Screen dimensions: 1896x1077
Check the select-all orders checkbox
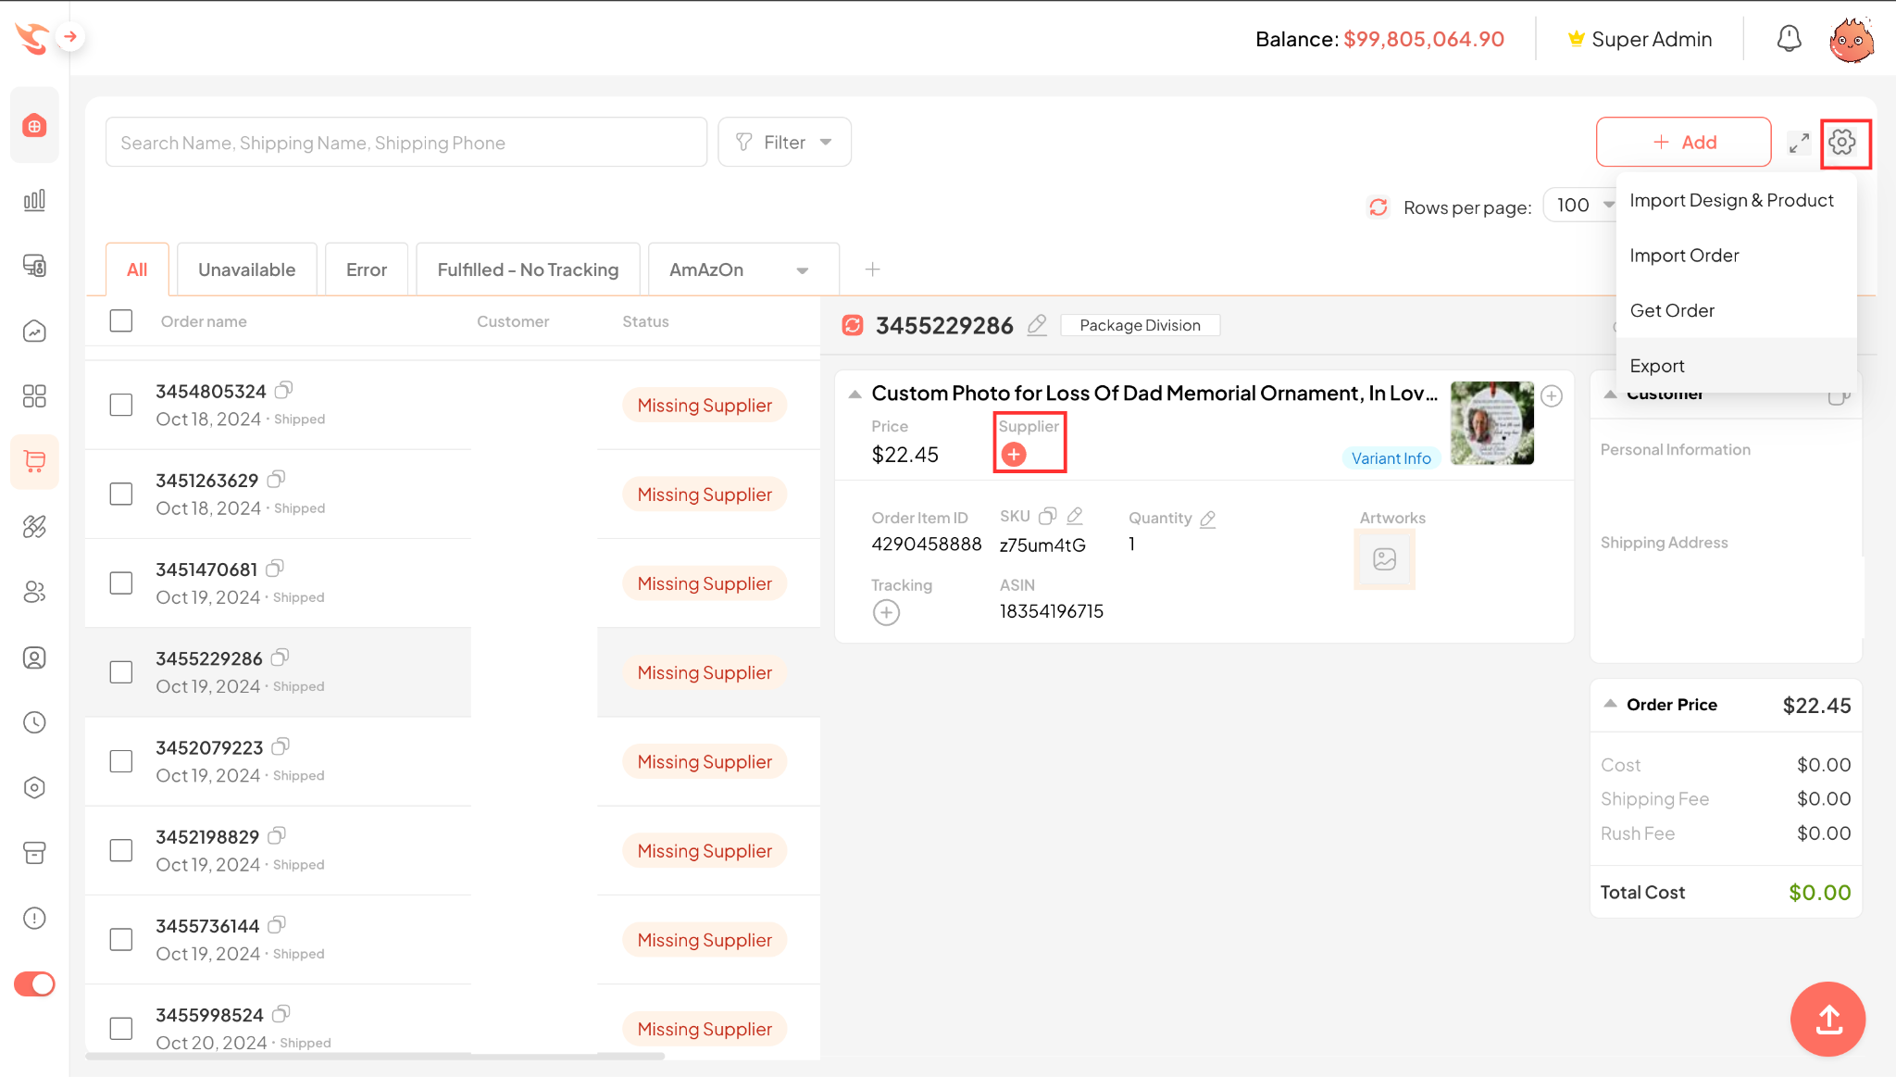[x=121, y=321]
